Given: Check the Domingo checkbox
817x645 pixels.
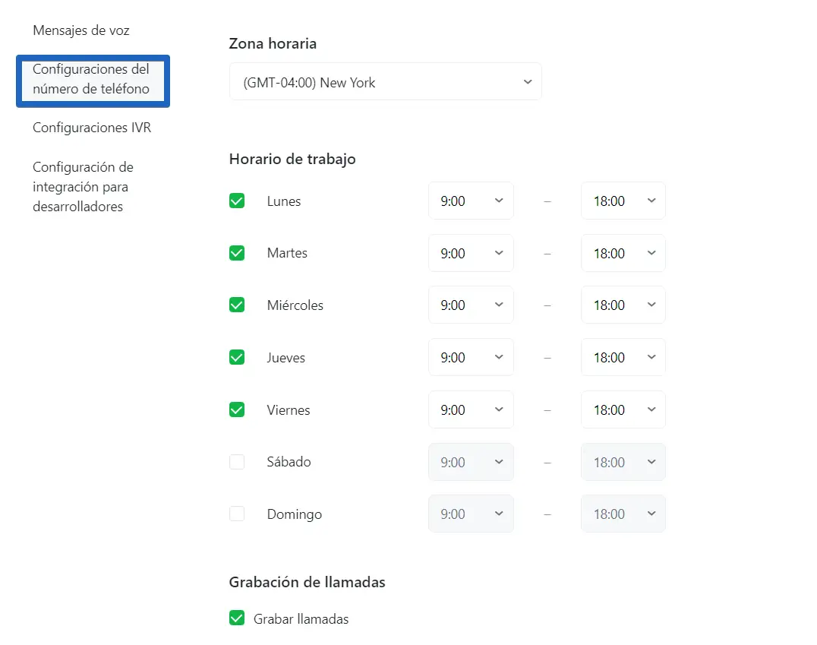Looking at the screenshot, I should click(237, 514).
